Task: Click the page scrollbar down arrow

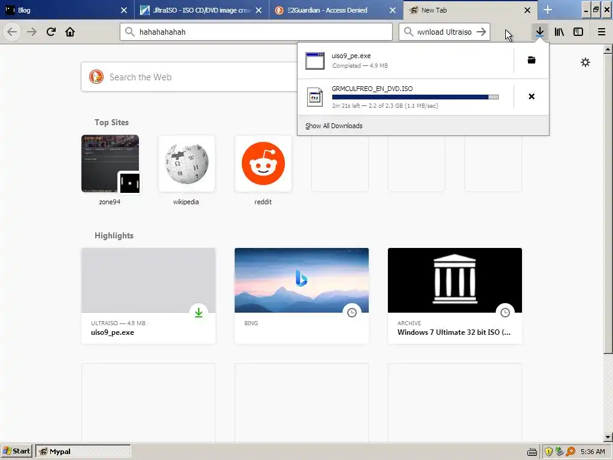Action: (608, 437)
